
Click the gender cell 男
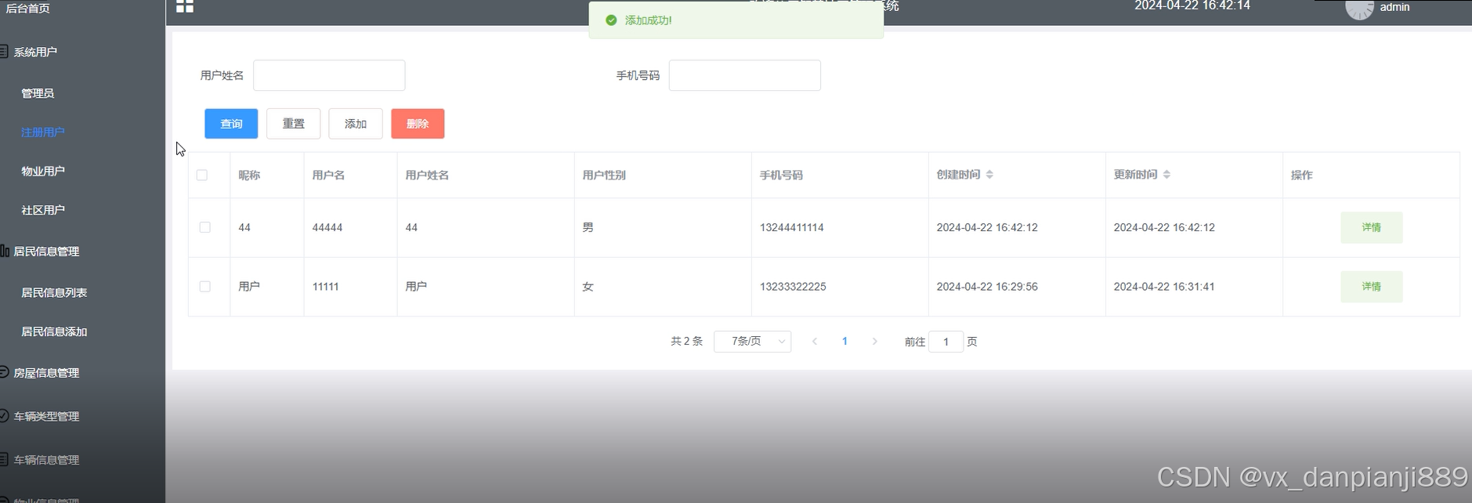(x=588, y=227)
